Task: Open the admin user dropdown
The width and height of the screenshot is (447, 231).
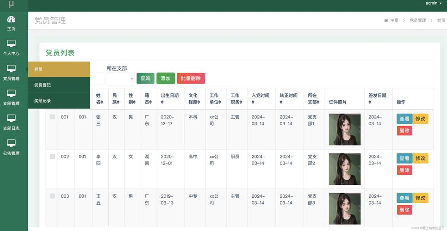Action: (433, 3)
